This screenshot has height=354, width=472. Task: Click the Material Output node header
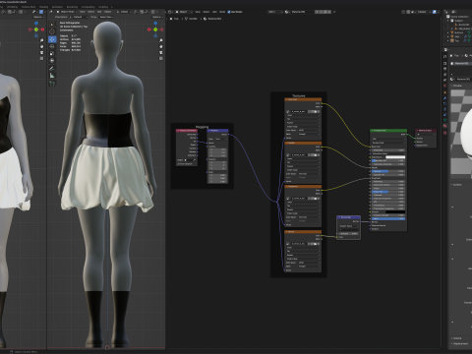point(426,131)
